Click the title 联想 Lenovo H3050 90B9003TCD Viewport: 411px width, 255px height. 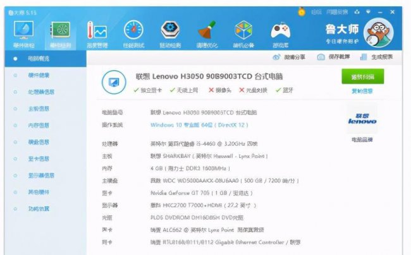tap(209, 76)
